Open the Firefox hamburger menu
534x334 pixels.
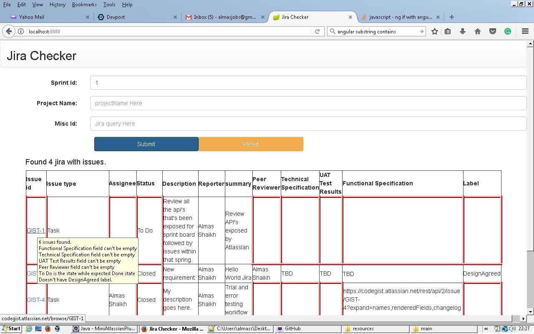[x=525, y=31]
